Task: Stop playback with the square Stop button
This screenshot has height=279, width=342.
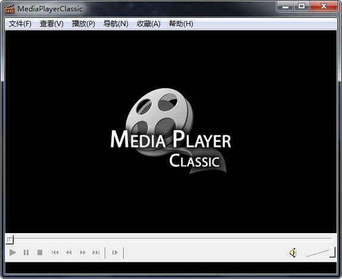Action: click(x=40, y=253)
